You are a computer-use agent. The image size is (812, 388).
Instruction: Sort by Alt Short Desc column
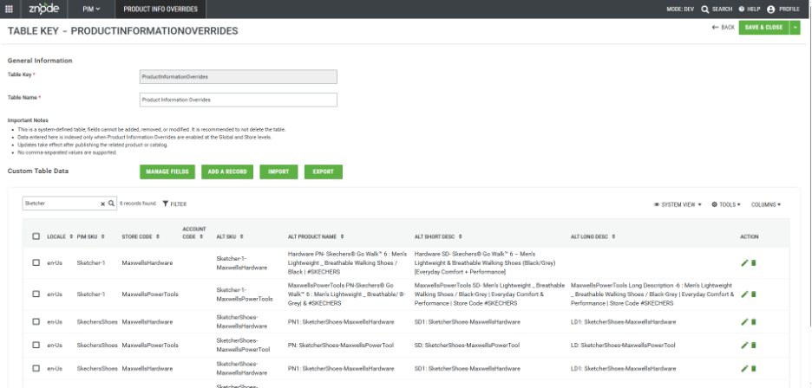460,236
